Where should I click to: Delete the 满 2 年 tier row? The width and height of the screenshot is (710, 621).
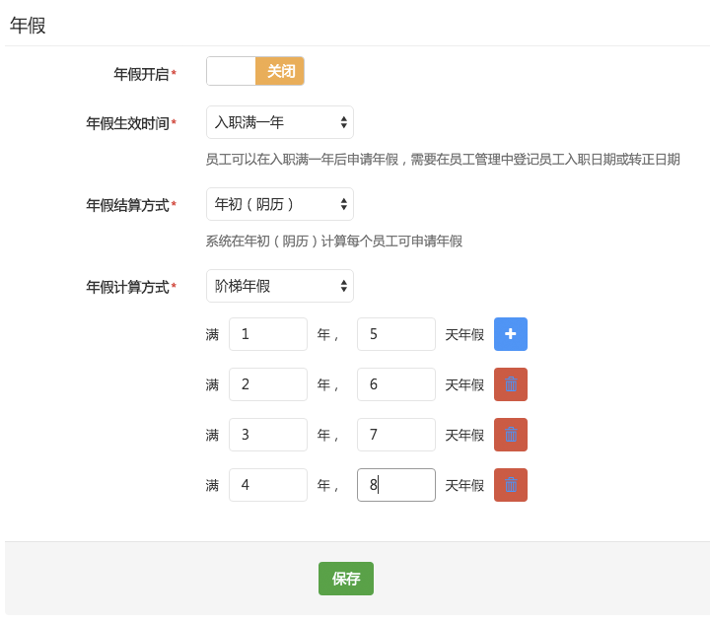pos(511,384)
